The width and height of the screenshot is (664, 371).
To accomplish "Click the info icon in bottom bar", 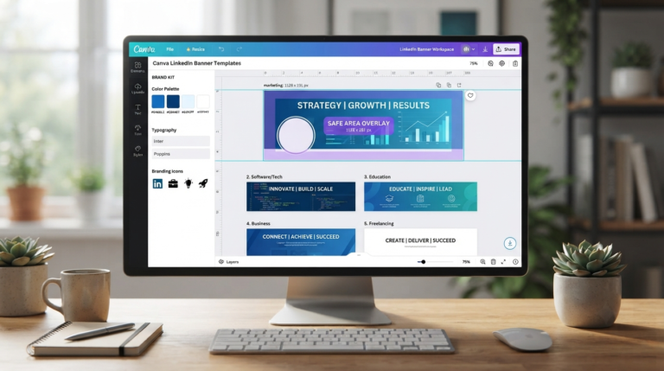I will pos(515,262).
